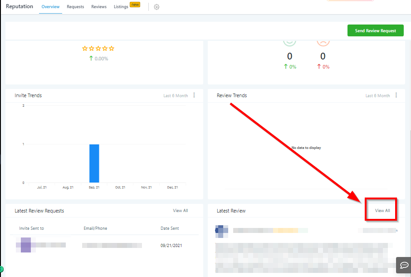View All in Latest Review panel
The width and height of the screenshot is (411, 277).
click(x=382, y=211)
